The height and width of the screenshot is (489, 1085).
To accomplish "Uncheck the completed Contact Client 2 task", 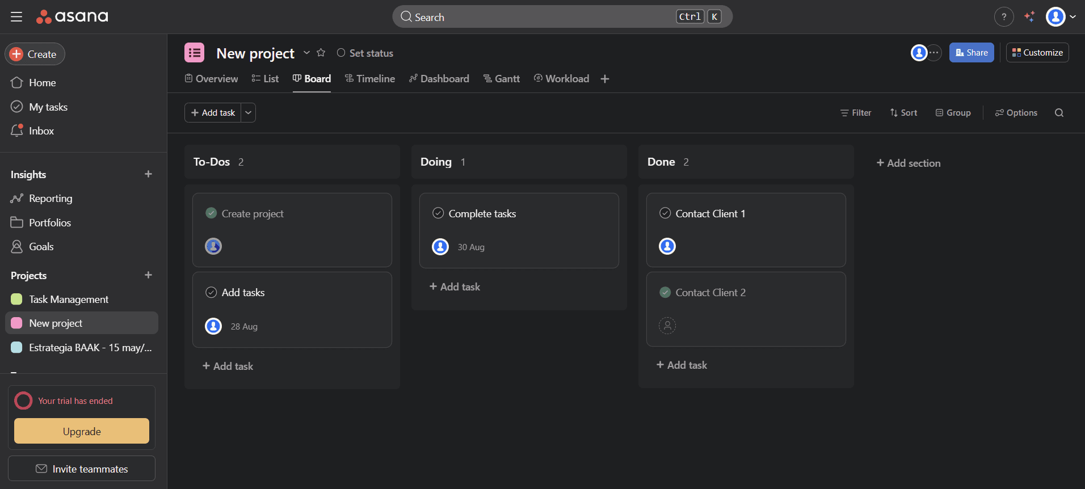I will pos(665,292).
